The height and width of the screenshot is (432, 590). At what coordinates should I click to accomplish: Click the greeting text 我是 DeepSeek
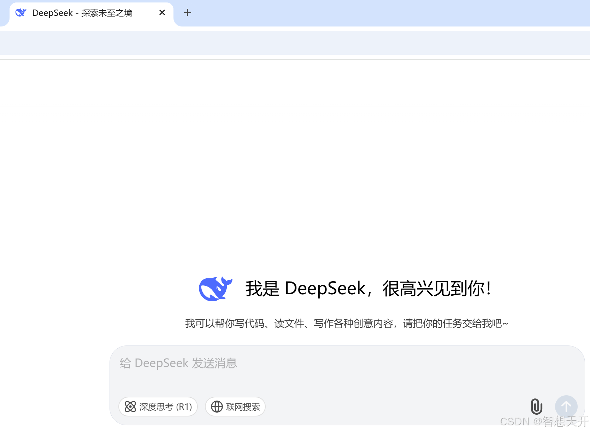306,288
